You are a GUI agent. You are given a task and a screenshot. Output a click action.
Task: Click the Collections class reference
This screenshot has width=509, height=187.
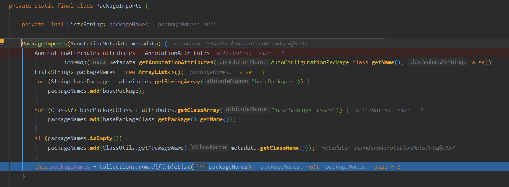117,167
